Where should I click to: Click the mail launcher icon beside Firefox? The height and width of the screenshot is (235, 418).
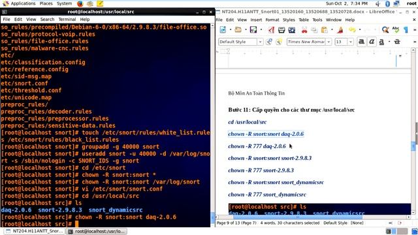tap(90, 4)
